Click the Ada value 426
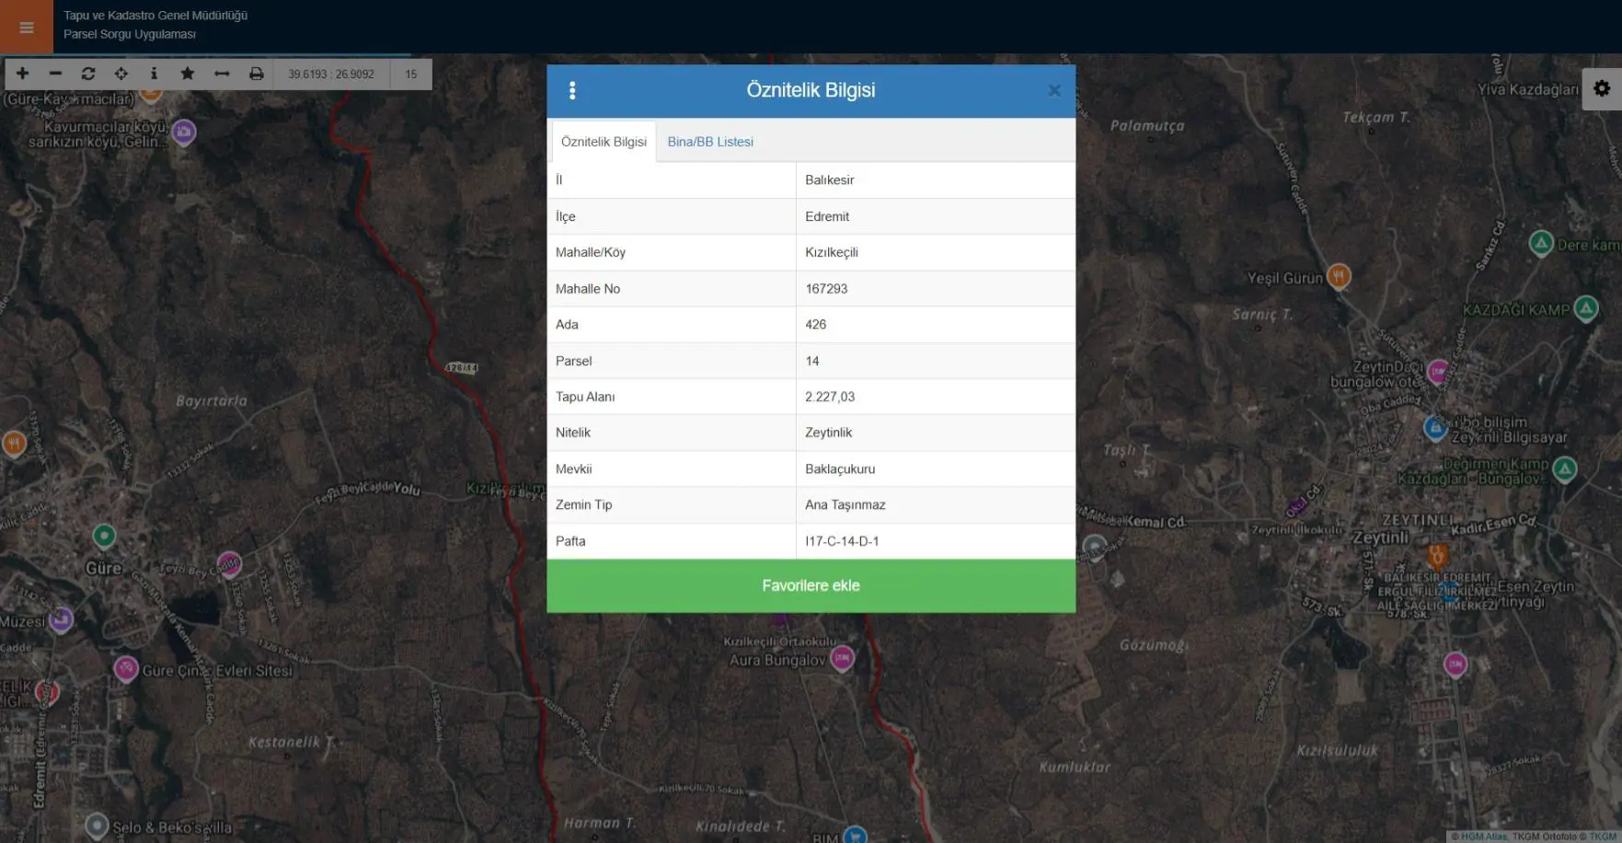The height and width of the screenshot is (843, 1622). (x=936, y=325)
